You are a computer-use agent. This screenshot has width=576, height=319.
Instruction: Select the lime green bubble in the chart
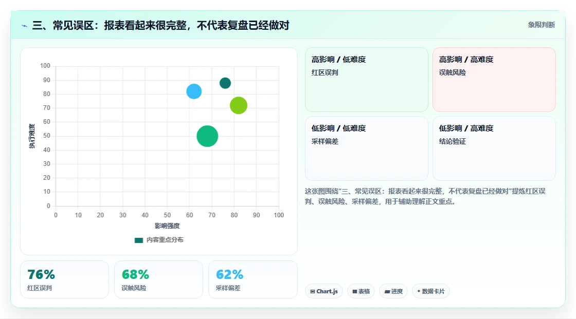(x=239, y=105)
